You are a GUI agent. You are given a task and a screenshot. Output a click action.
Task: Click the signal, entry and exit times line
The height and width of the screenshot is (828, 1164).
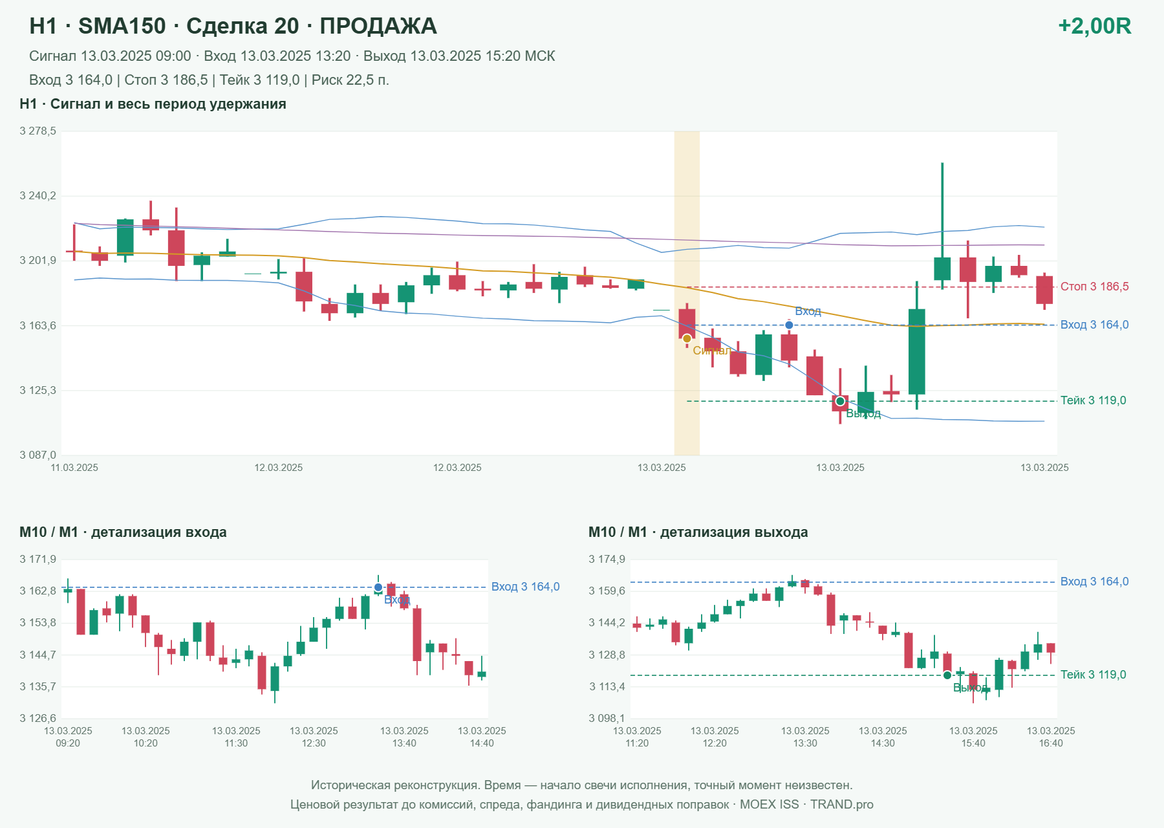pyautogui.click(x=292, y=56)
